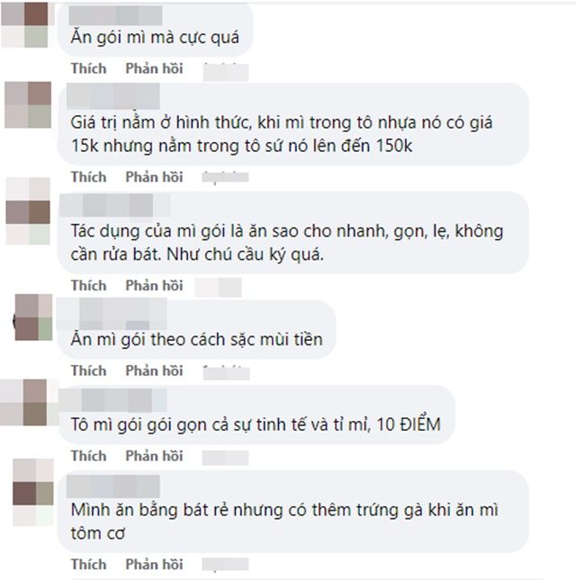
Task: Open avatar beside 'Mình ăn bằng bát rẻ' comment
Action: coord(33,492)
